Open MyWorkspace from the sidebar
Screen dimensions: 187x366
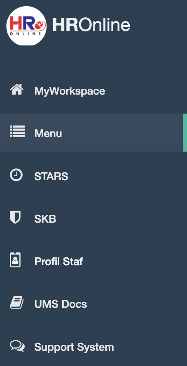pos(70,91)
